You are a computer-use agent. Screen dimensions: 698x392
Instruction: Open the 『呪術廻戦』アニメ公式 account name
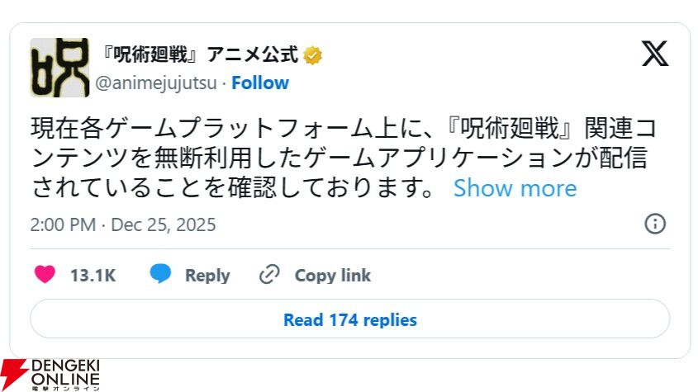[x=197, y=55]
